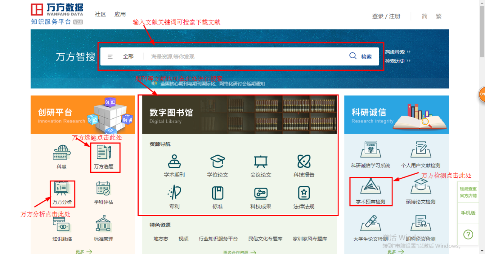Click 登录 / 注册 link

[x=386, y=16]
